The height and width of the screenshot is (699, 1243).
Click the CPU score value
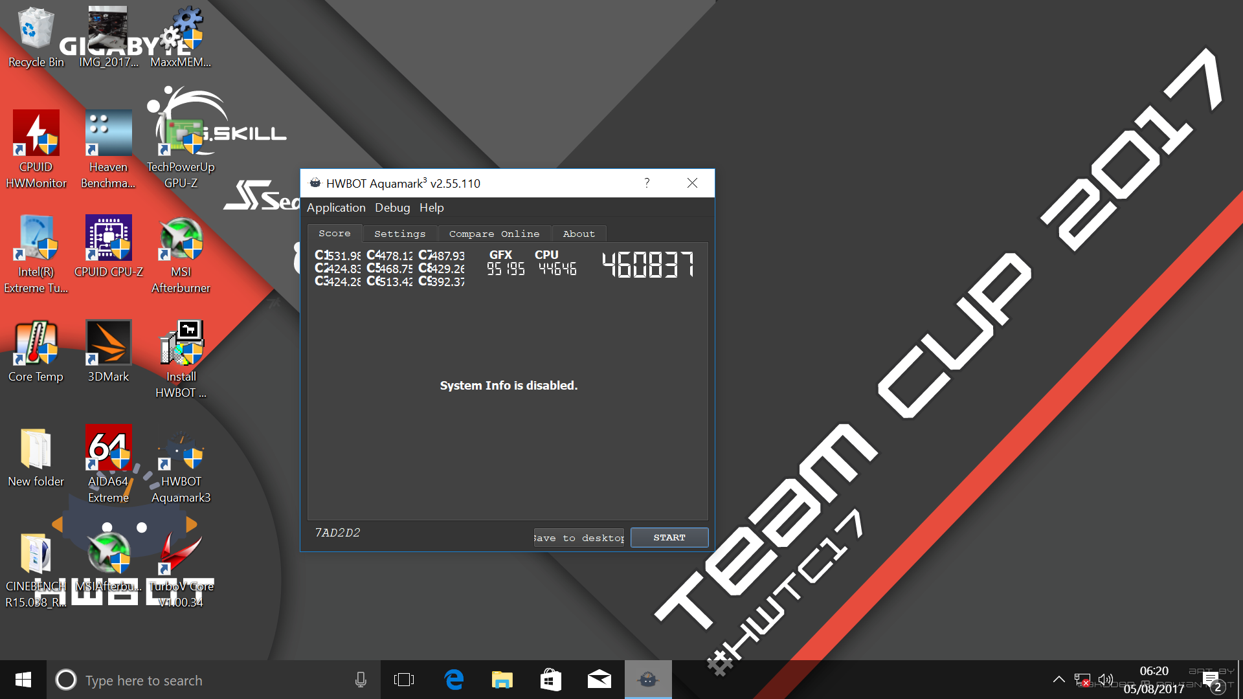pos(557,269)
